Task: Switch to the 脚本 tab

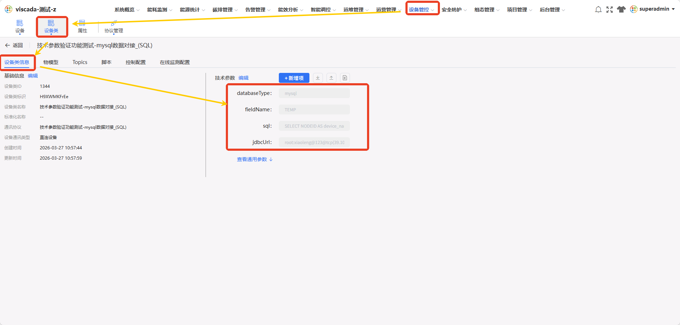Action: pos(106,62)
